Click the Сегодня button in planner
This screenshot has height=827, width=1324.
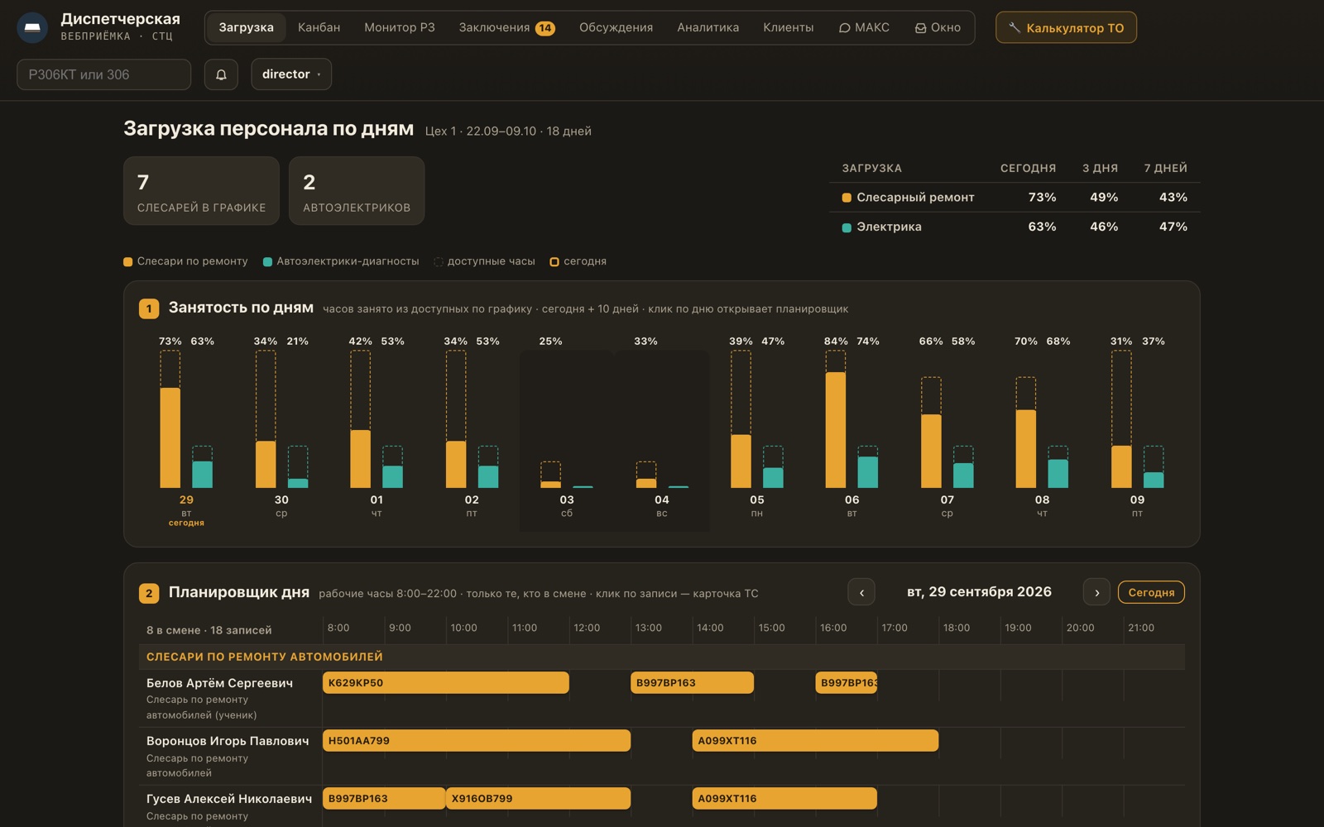[1151, 592]
